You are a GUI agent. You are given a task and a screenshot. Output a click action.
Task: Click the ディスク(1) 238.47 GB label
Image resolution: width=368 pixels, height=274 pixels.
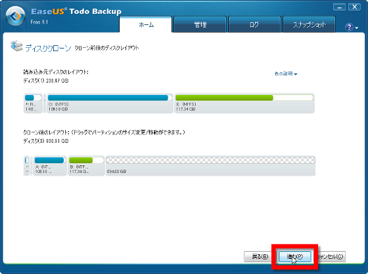tap(46, 81)
